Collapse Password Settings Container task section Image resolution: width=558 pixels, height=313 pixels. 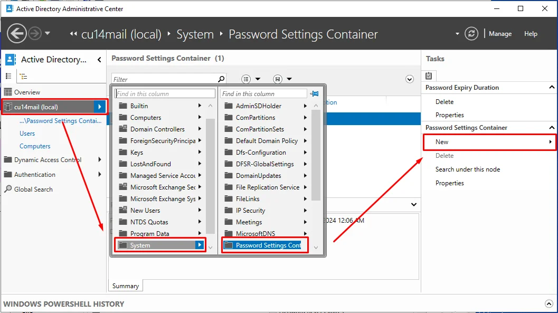click(x=552, y=127)
